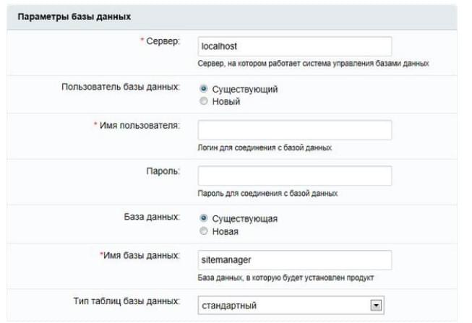Screen dimensions: 472x323
Task: Click the 'Параметры базы данных' section header
Action: pyautogui.click(x=74, y=17)
